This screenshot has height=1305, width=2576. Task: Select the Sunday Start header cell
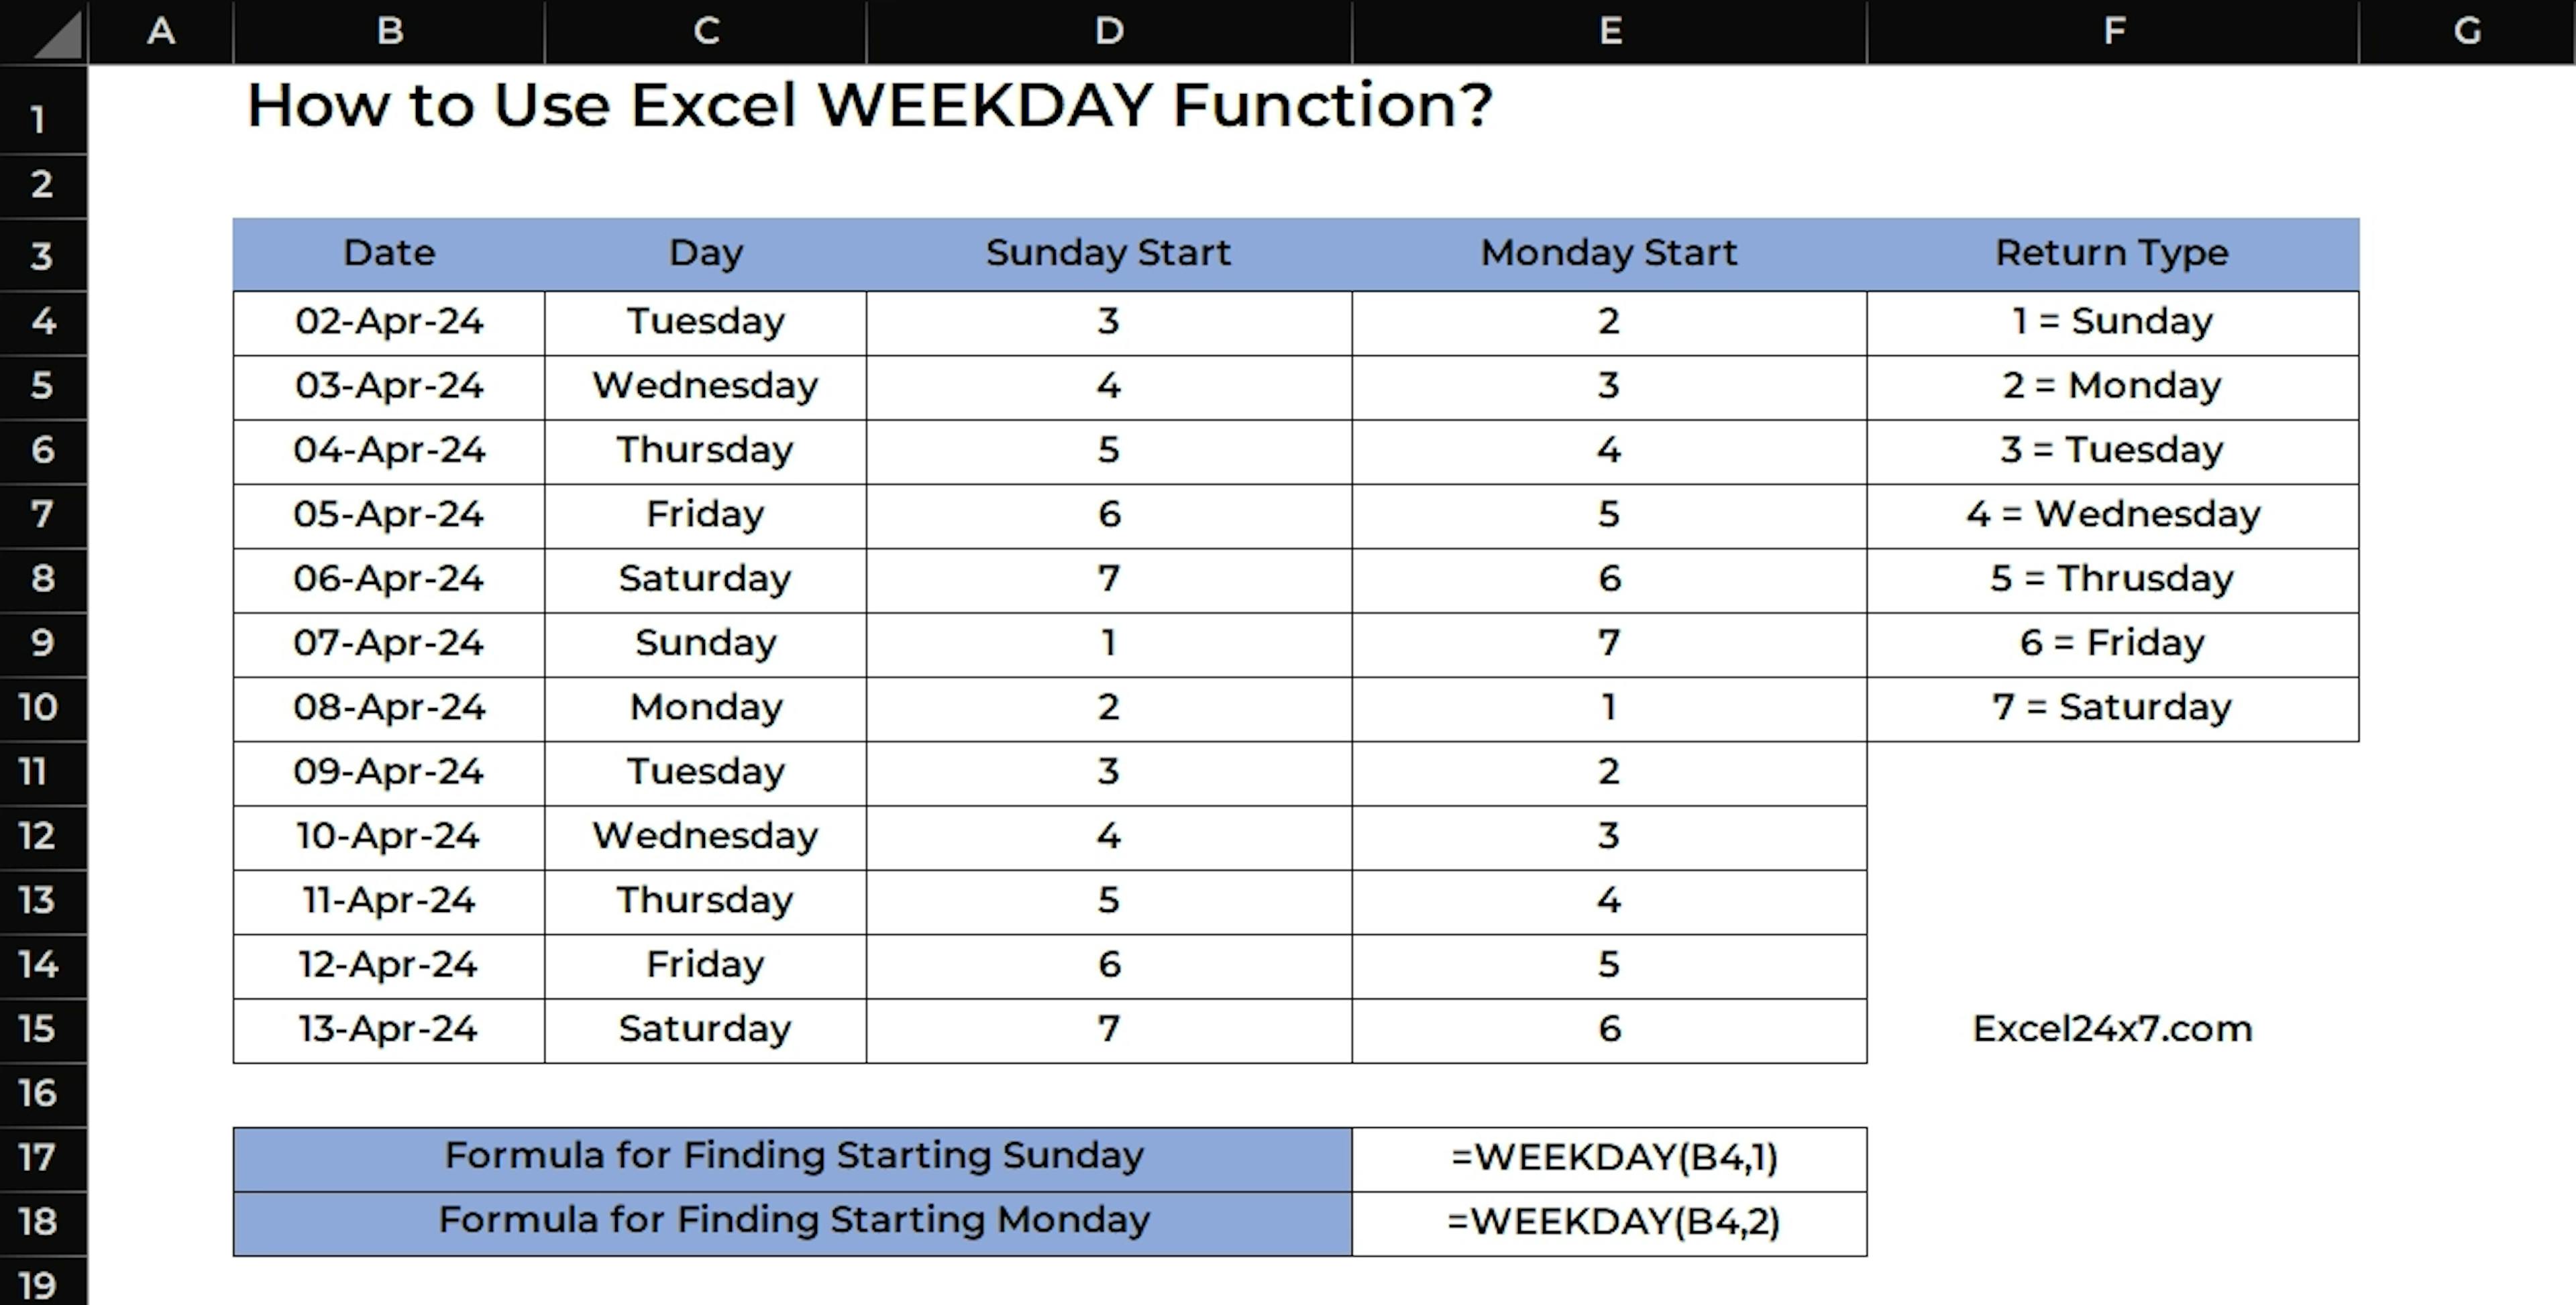tap(1108, 253)
